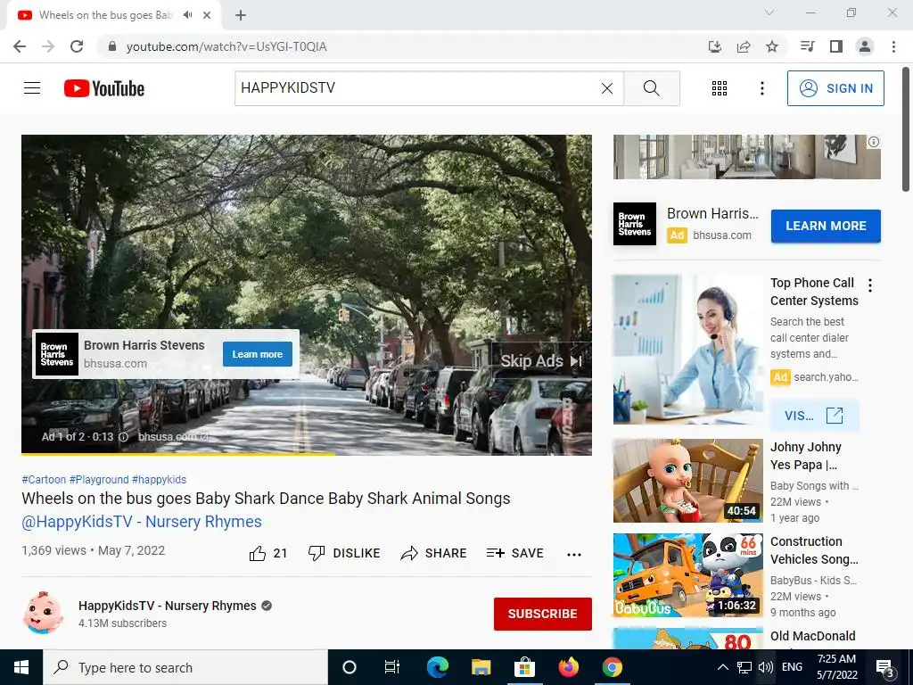Click VIS... button on call center ad
The image size is (913, 685).
point(814,416)
